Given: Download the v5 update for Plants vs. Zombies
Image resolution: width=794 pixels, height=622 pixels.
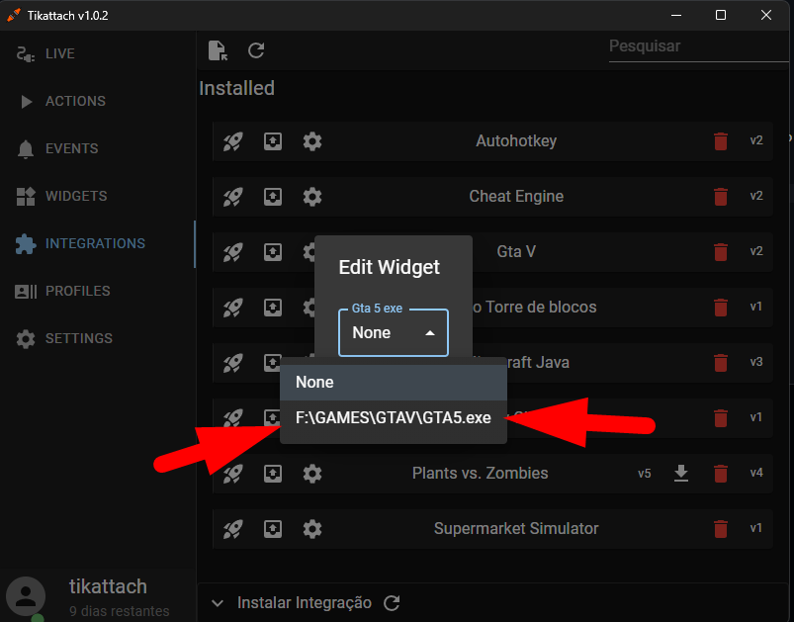Looking at the screenshot, I should pos(681,473).
